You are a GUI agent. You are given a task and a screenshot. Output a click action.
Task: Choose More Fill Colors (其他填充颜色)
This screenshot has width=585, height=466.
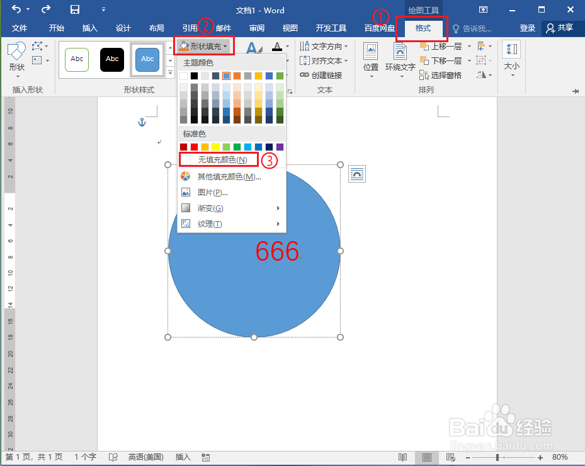point(231,176)
